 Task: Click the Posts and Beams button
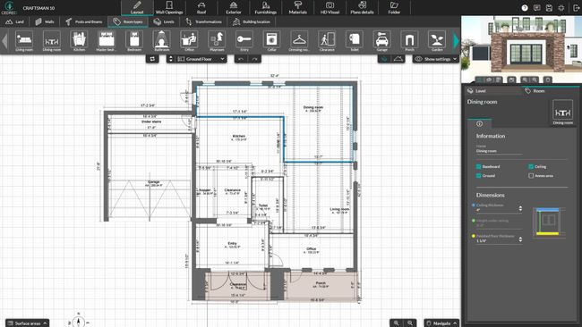tap(84, 21)
